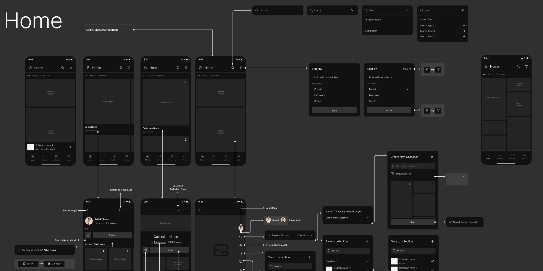
Task: Toggle the Favorites row checkmark in Save to collection
Action: click(x=367, y=261)
